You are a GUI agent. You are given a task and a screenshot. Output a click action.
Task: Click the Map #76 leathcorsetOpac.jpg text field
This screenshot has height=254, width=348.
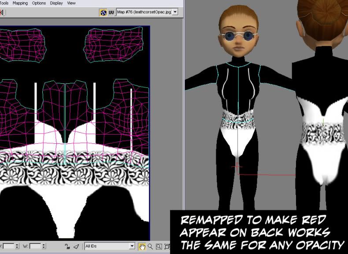click(x=144, y=12)
